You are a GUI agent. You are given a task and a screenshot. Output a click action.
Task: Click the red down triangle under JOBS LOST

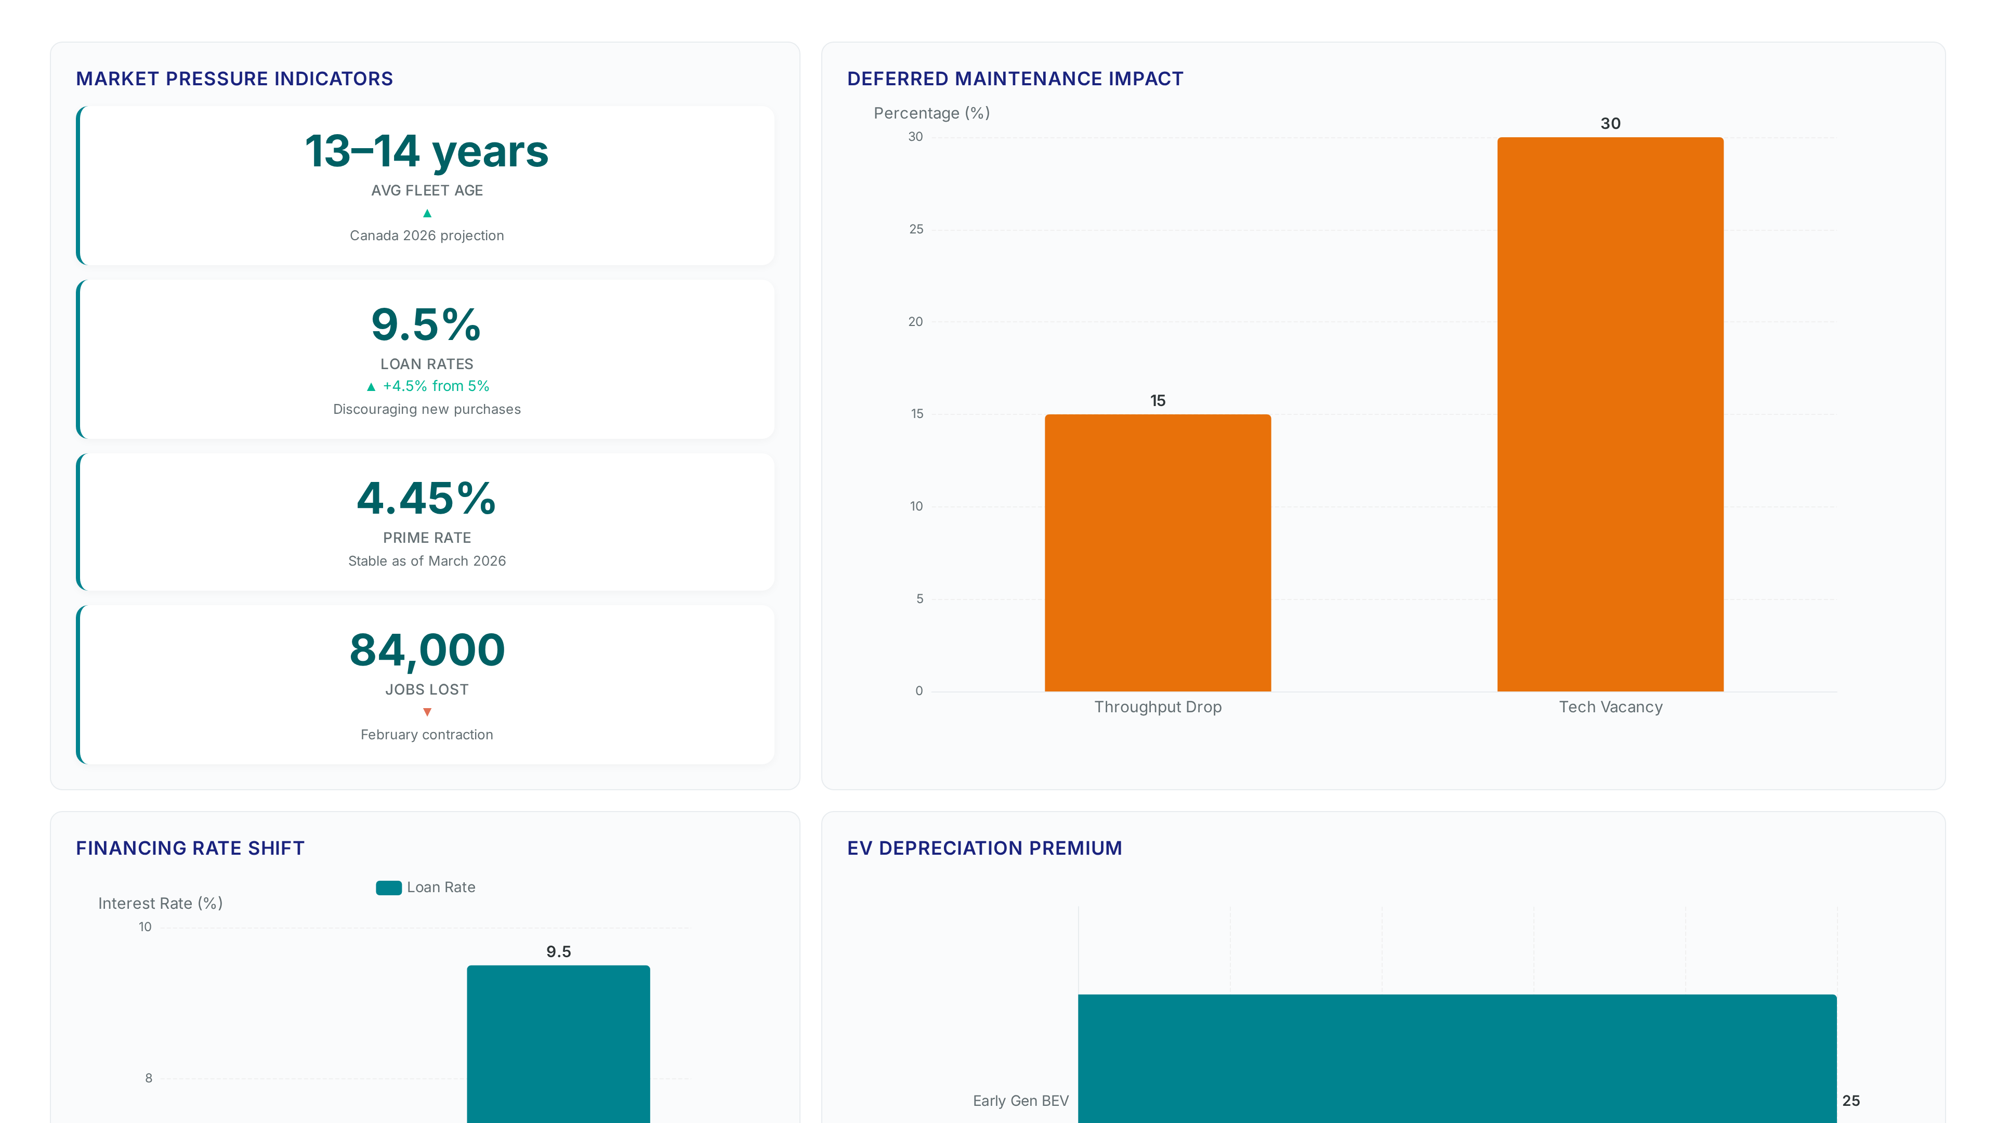(x=427, y=711)
